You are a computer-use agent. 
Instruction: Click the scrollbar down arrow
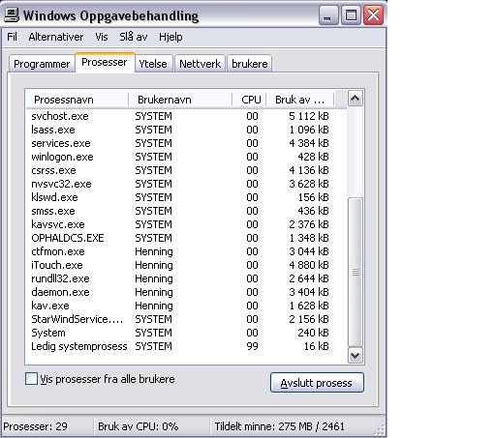click(x=356, y=356)
